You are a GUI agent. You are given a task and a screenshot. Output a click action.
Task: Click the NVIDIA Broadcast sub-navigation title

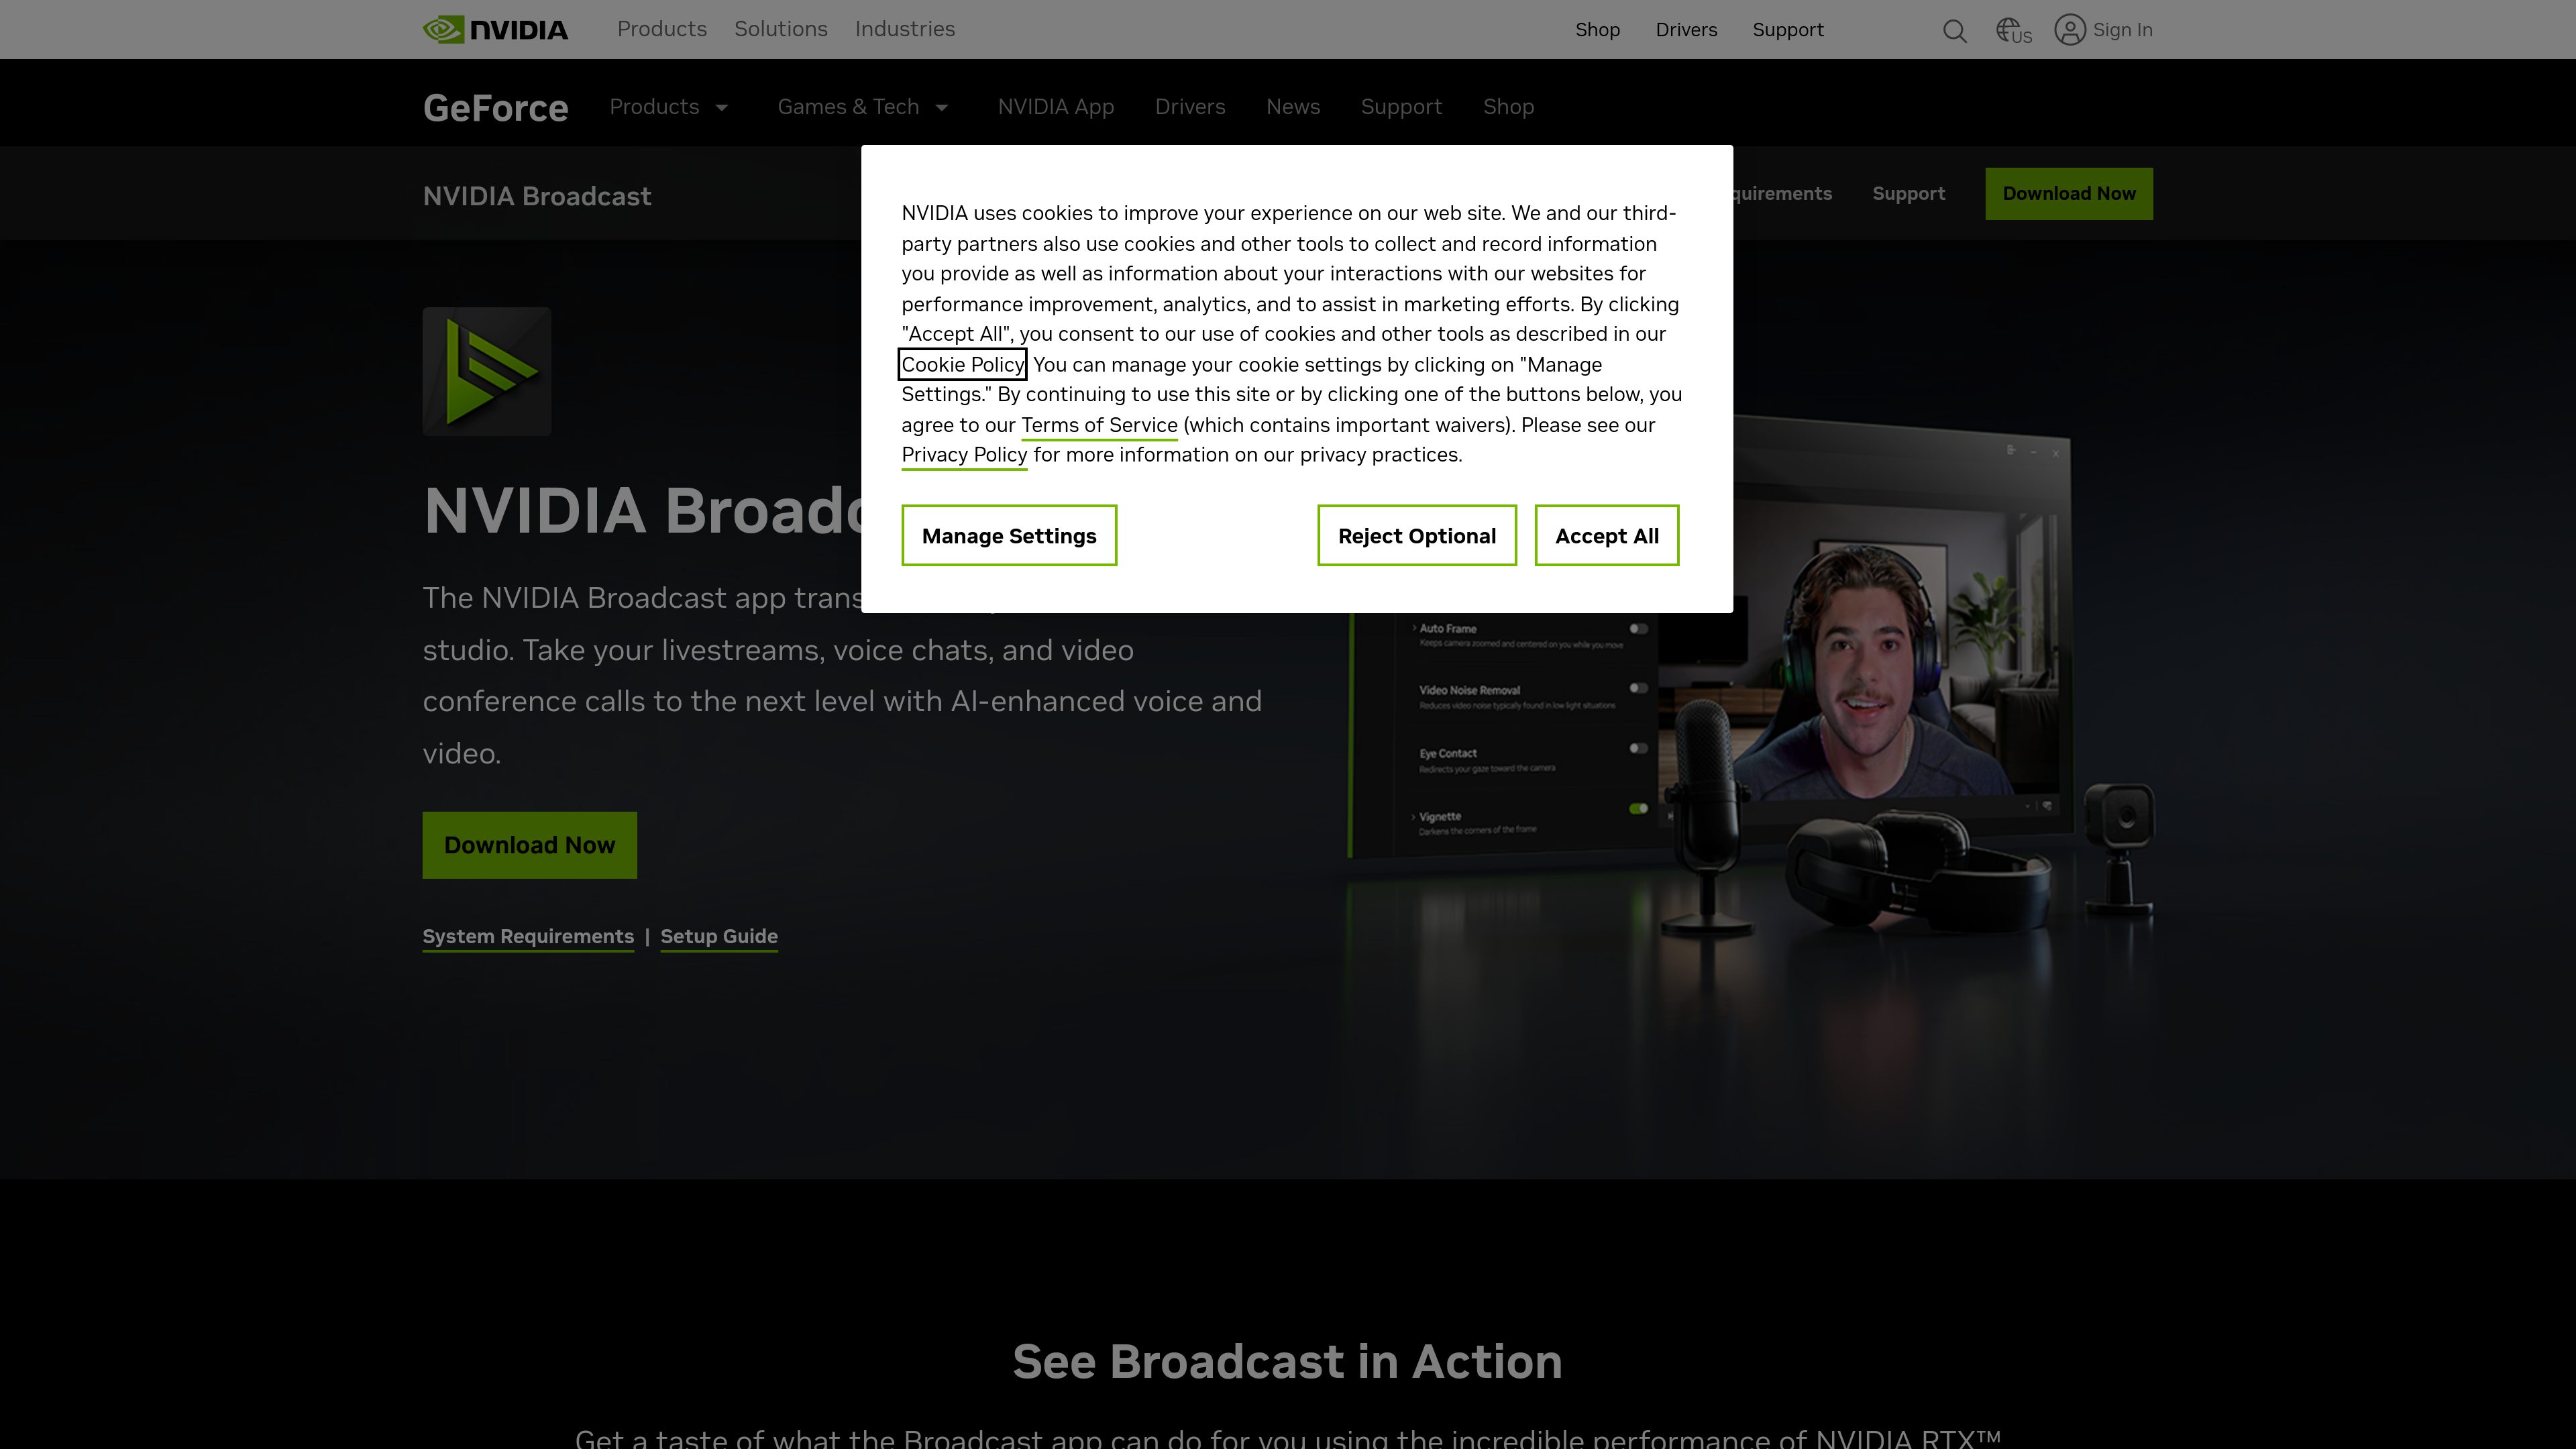(537, 196)
